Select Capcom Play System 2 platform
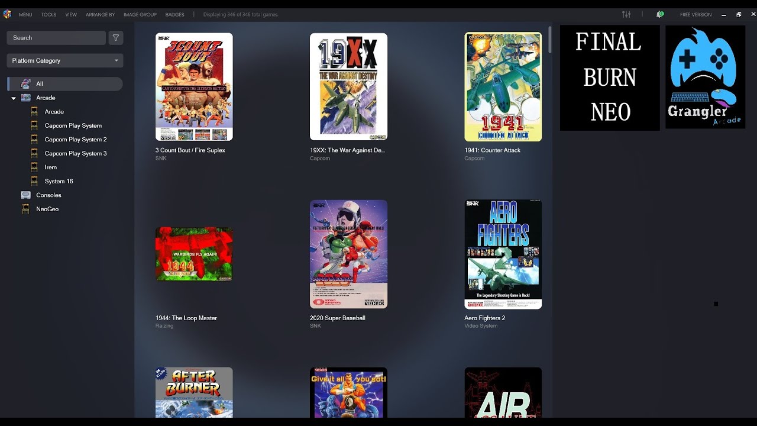 [76, 140]
